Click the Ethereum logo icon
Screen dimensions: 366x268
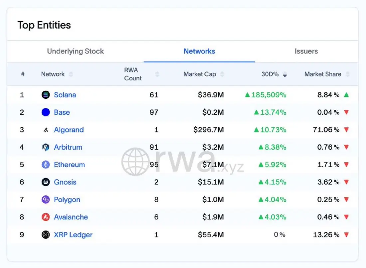pos(46,165)
